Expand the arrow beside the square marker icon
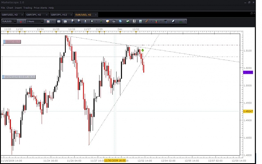The image size is (262, 164). tap(96, 21)
